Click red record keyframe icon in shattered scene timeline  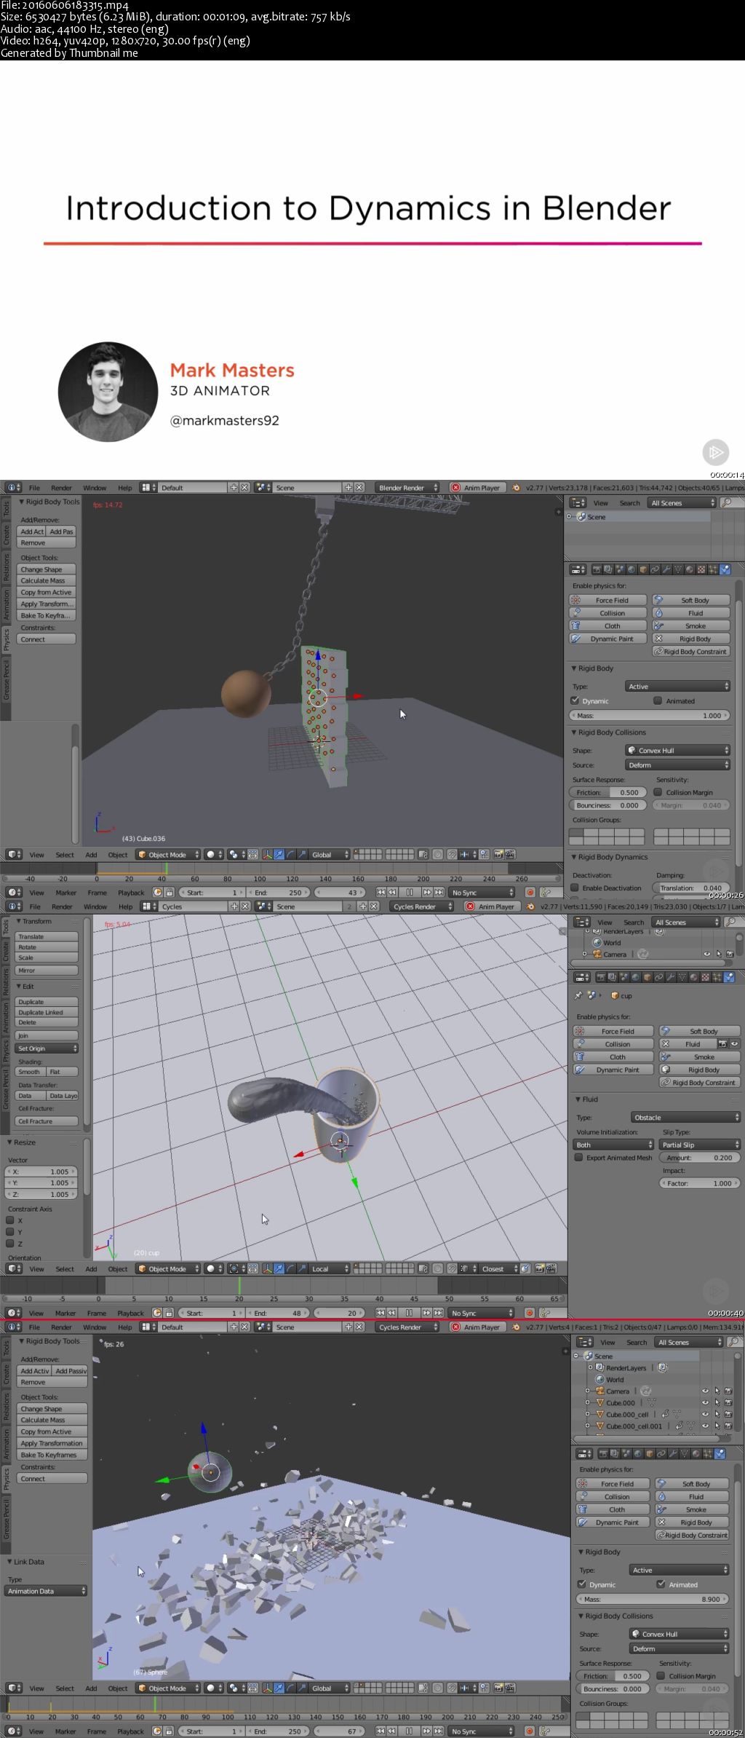coord(530,1731)
